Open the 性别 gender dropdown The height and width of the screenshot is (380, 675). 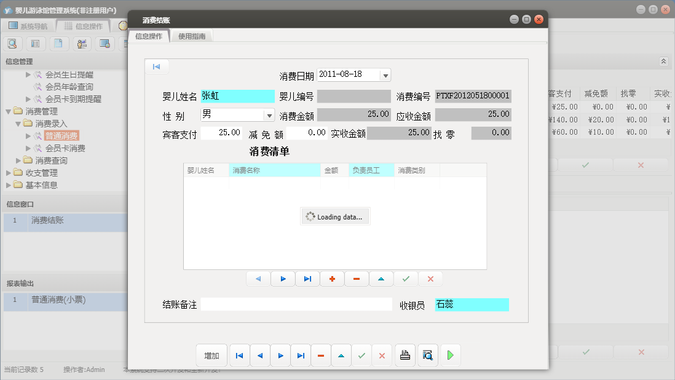[269, 114]
